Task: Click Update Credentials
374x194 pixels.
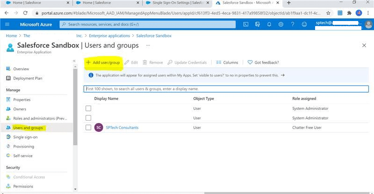Action: [x=187, y=63]
